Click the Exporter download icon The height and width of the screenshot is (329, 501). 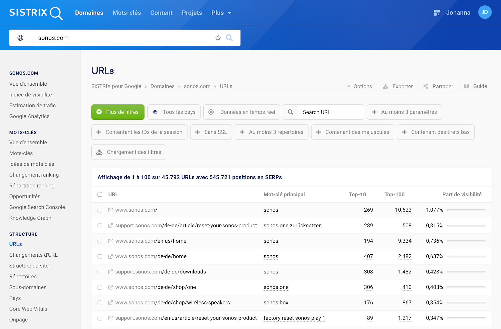point(386,86)
